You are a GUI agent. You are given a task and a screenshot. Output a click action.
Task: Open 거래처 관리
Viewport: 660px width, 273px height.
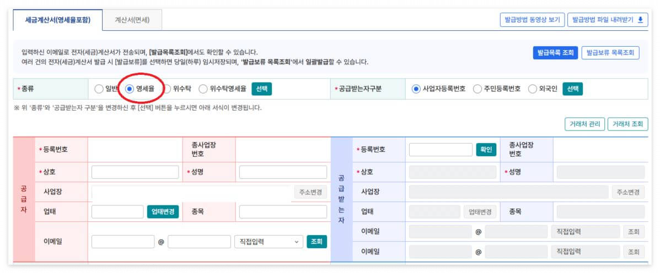click(x=584, y=124)
